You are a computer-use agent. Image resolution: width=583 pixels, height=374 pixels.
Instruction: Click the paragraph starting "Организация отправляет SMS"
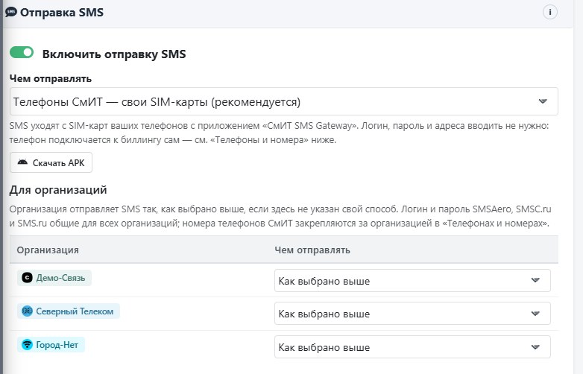click(x=280, y=216)
